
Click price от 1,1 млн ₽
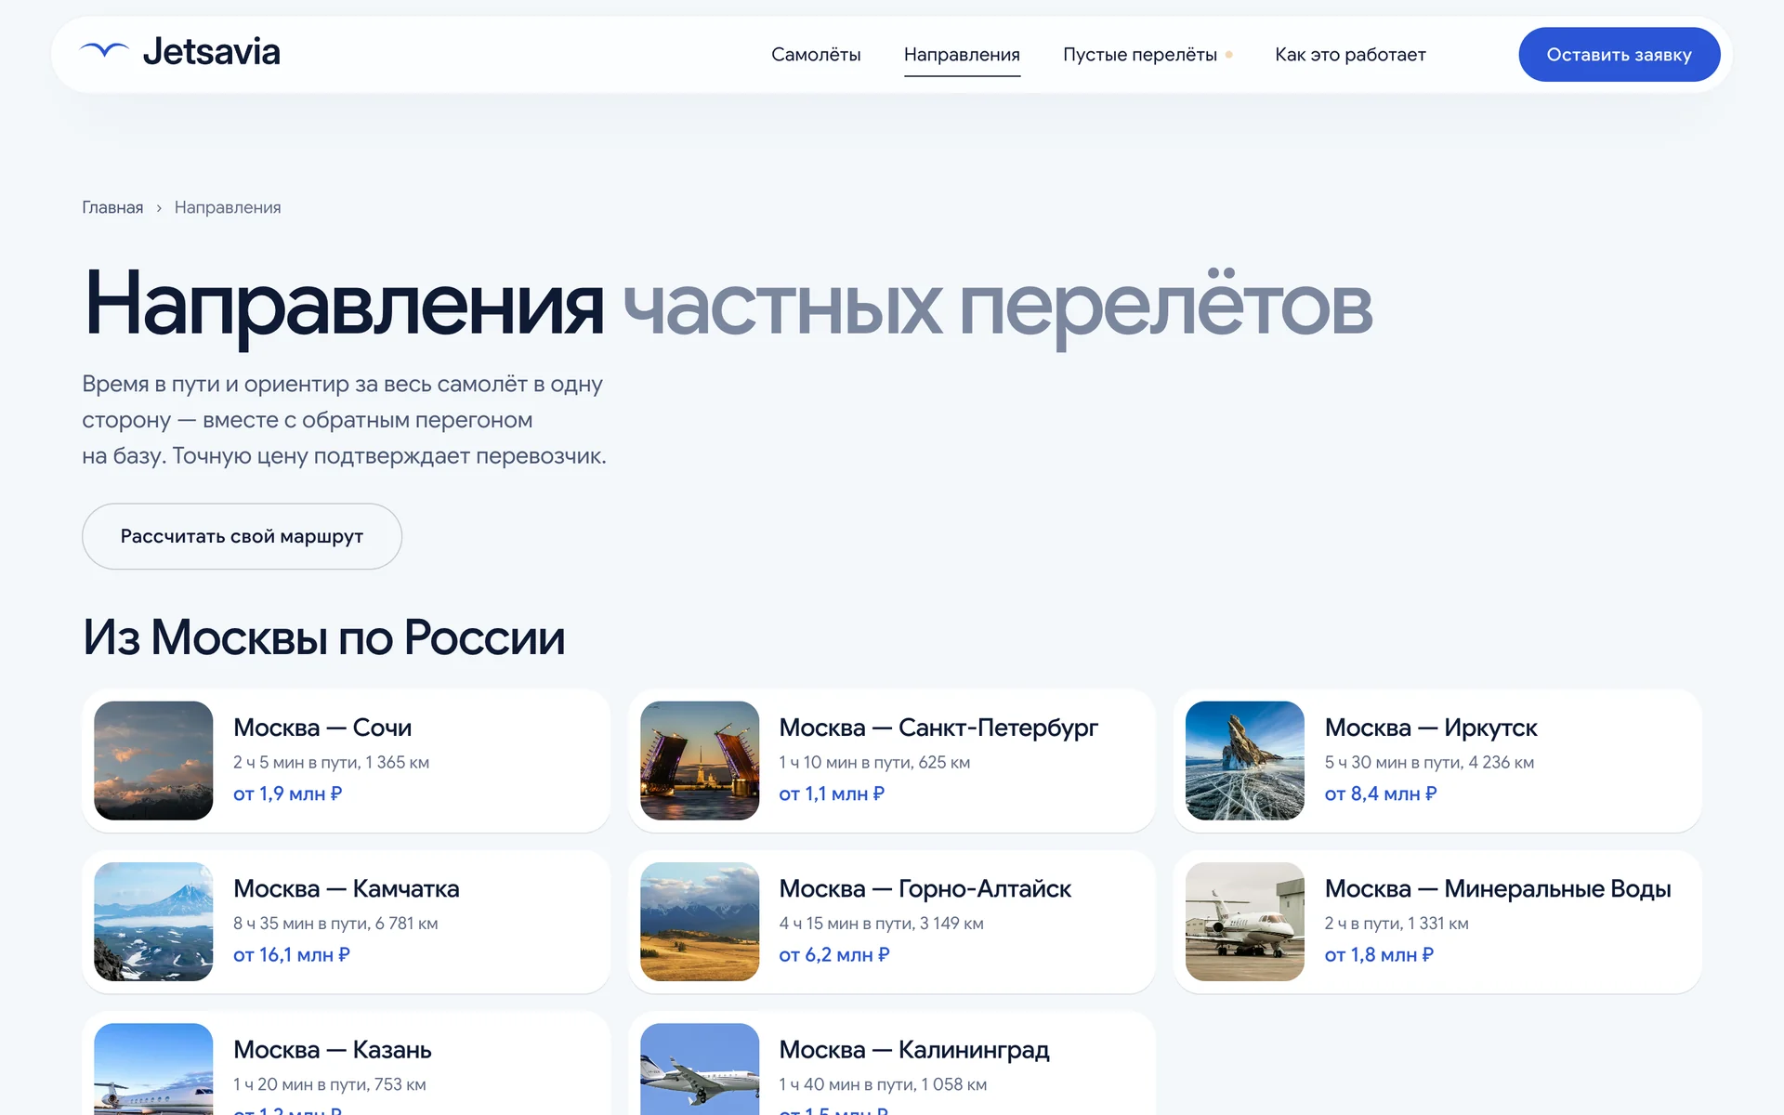[832, 794]
